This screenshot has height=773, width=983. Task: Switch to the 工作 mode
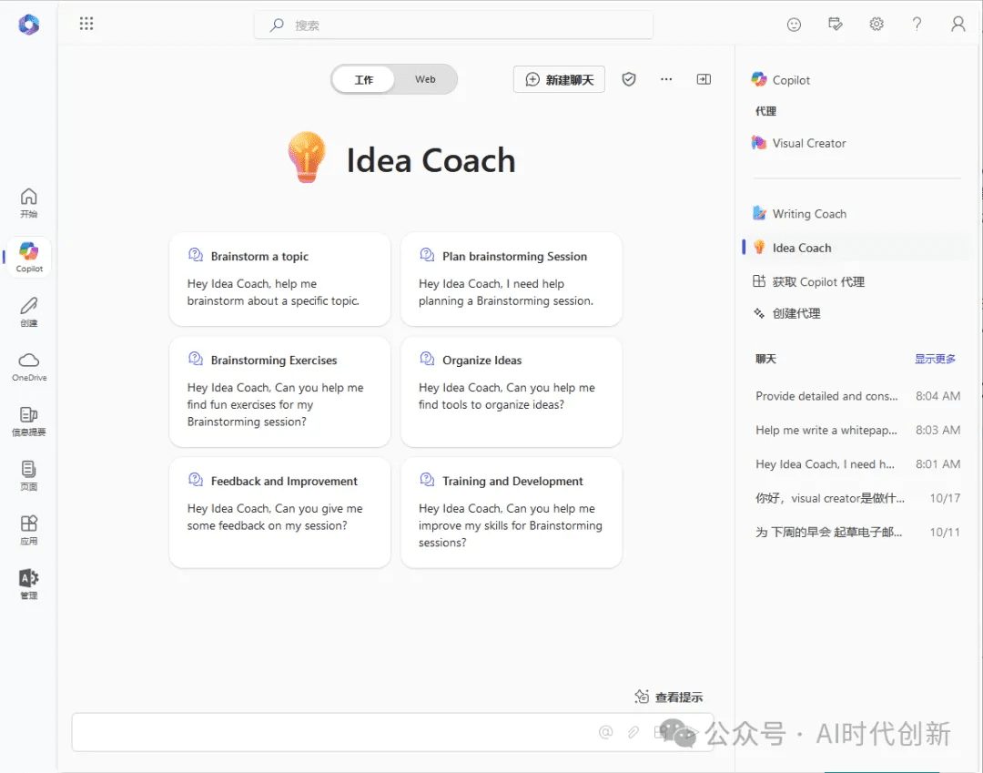click(x=363, y=79)
